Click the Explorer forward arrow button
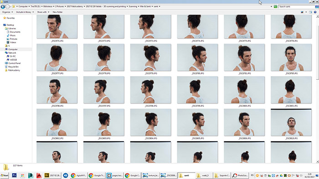 pyautogui.click(x=8, y=7)
